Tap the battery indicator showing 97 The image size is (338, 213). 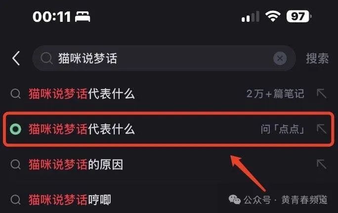coord(299,16)
